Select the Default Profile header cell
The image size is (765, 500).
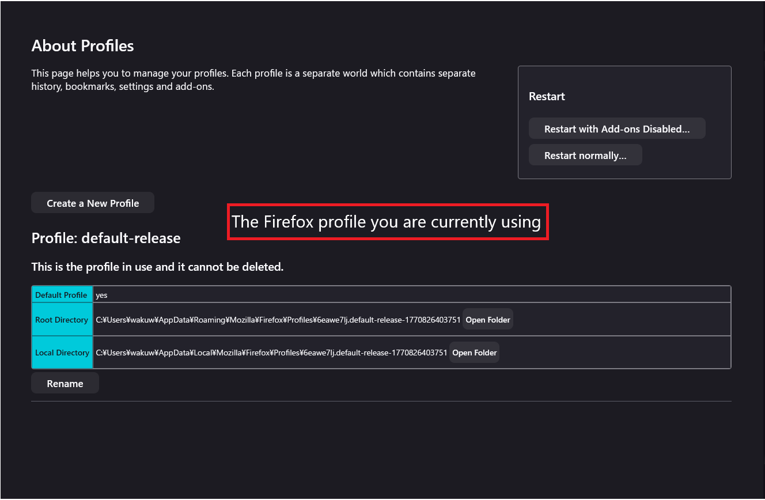(62, 295)
